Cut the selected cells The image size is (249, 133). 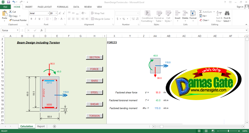[12, 12]
